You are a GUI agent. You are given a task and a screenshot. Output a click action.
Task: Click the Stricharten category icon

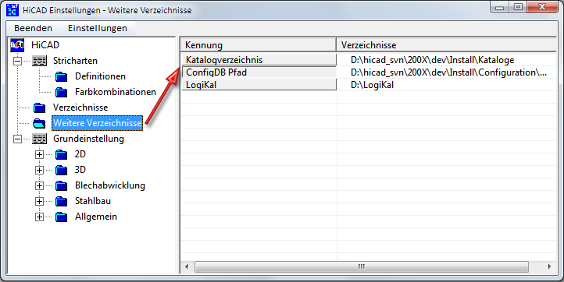pyautogui.click(x=39, y=61)
